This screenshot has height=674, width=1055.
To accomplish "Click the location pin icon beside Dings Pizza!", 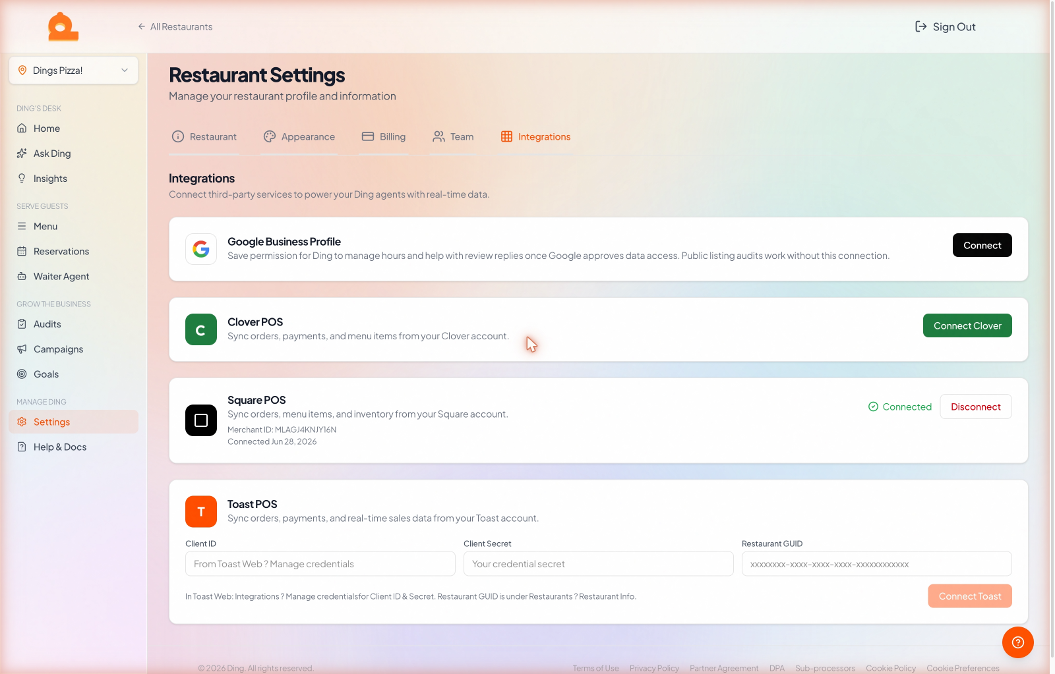I will click(22, 70).
